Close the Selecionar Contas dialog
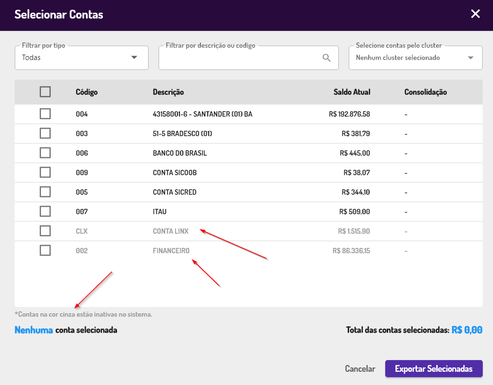Viewport: 493px width, 385px height. pyautogui.click(x=475, y=14)
